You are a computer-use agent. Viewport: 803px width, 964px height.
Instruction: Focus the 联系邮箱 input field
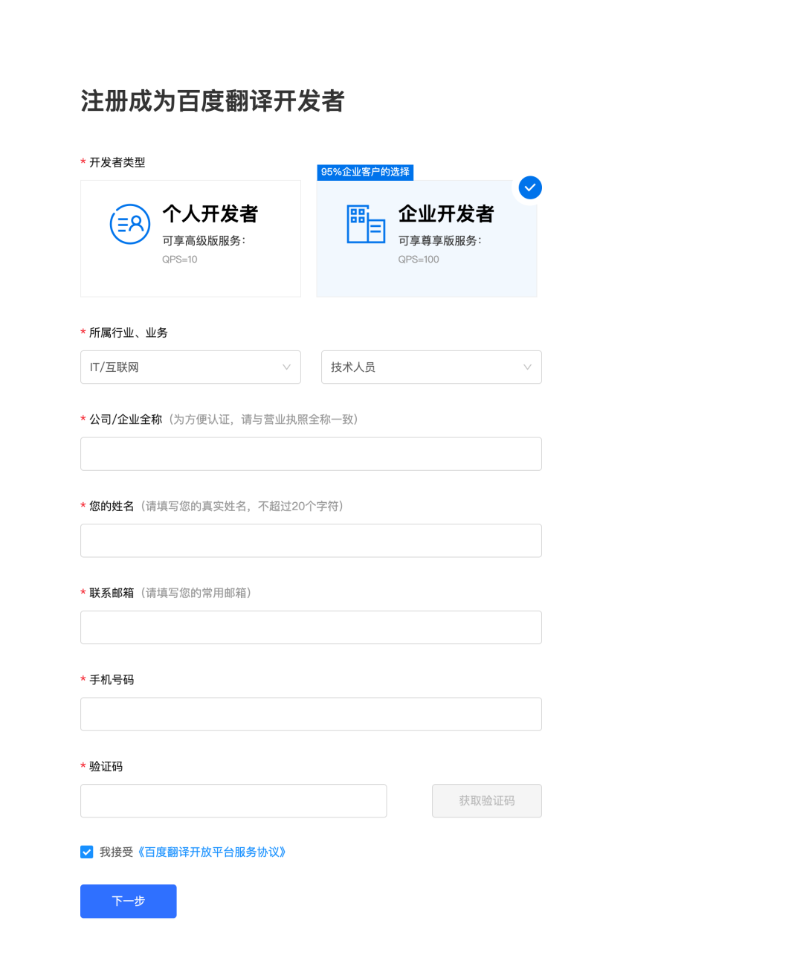click(x=311, y=628)
